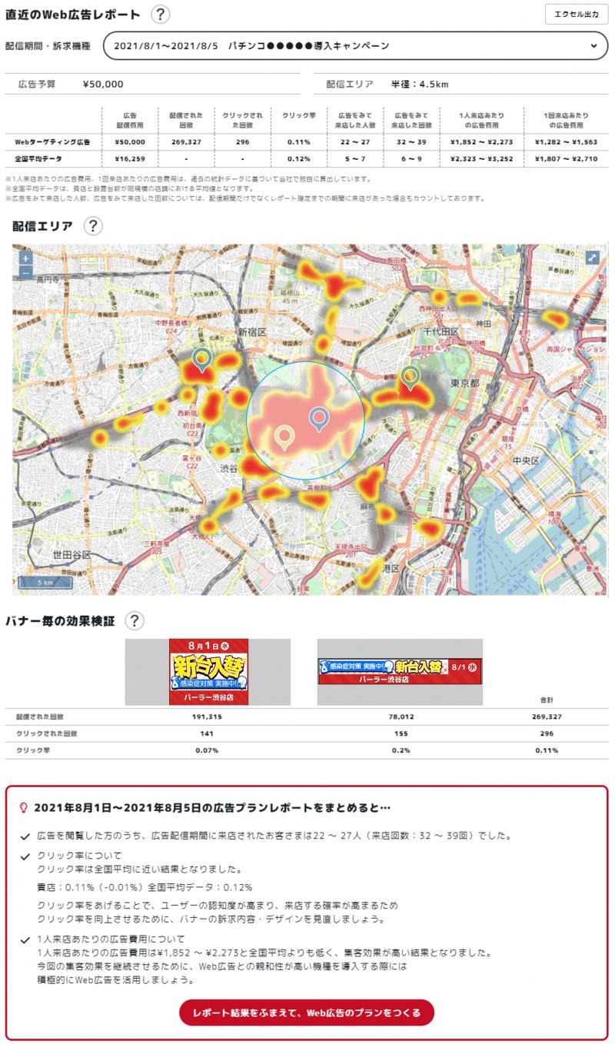Zoom out the map with minus button
The width and height of the screenshot is (615, 1044).
coord(25,271)
